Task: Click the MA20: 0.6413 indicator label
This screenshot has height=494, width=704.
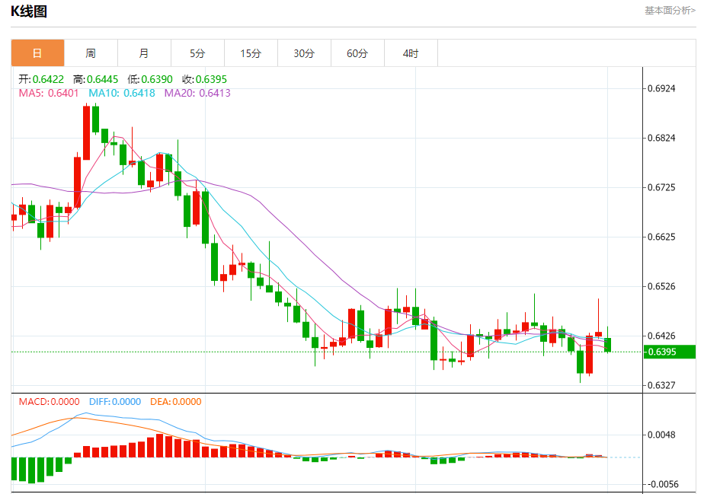Action: click(x=197, y=93)
